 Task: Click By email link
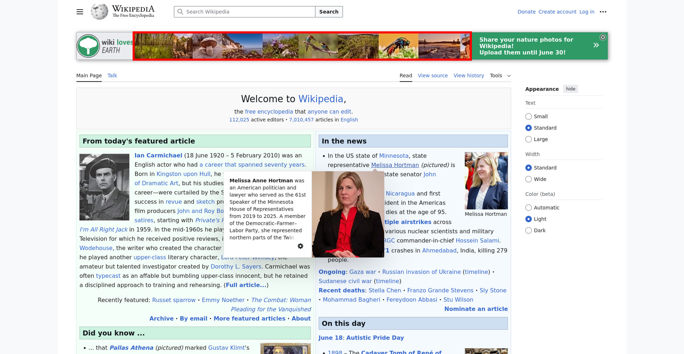click(194, 318)
